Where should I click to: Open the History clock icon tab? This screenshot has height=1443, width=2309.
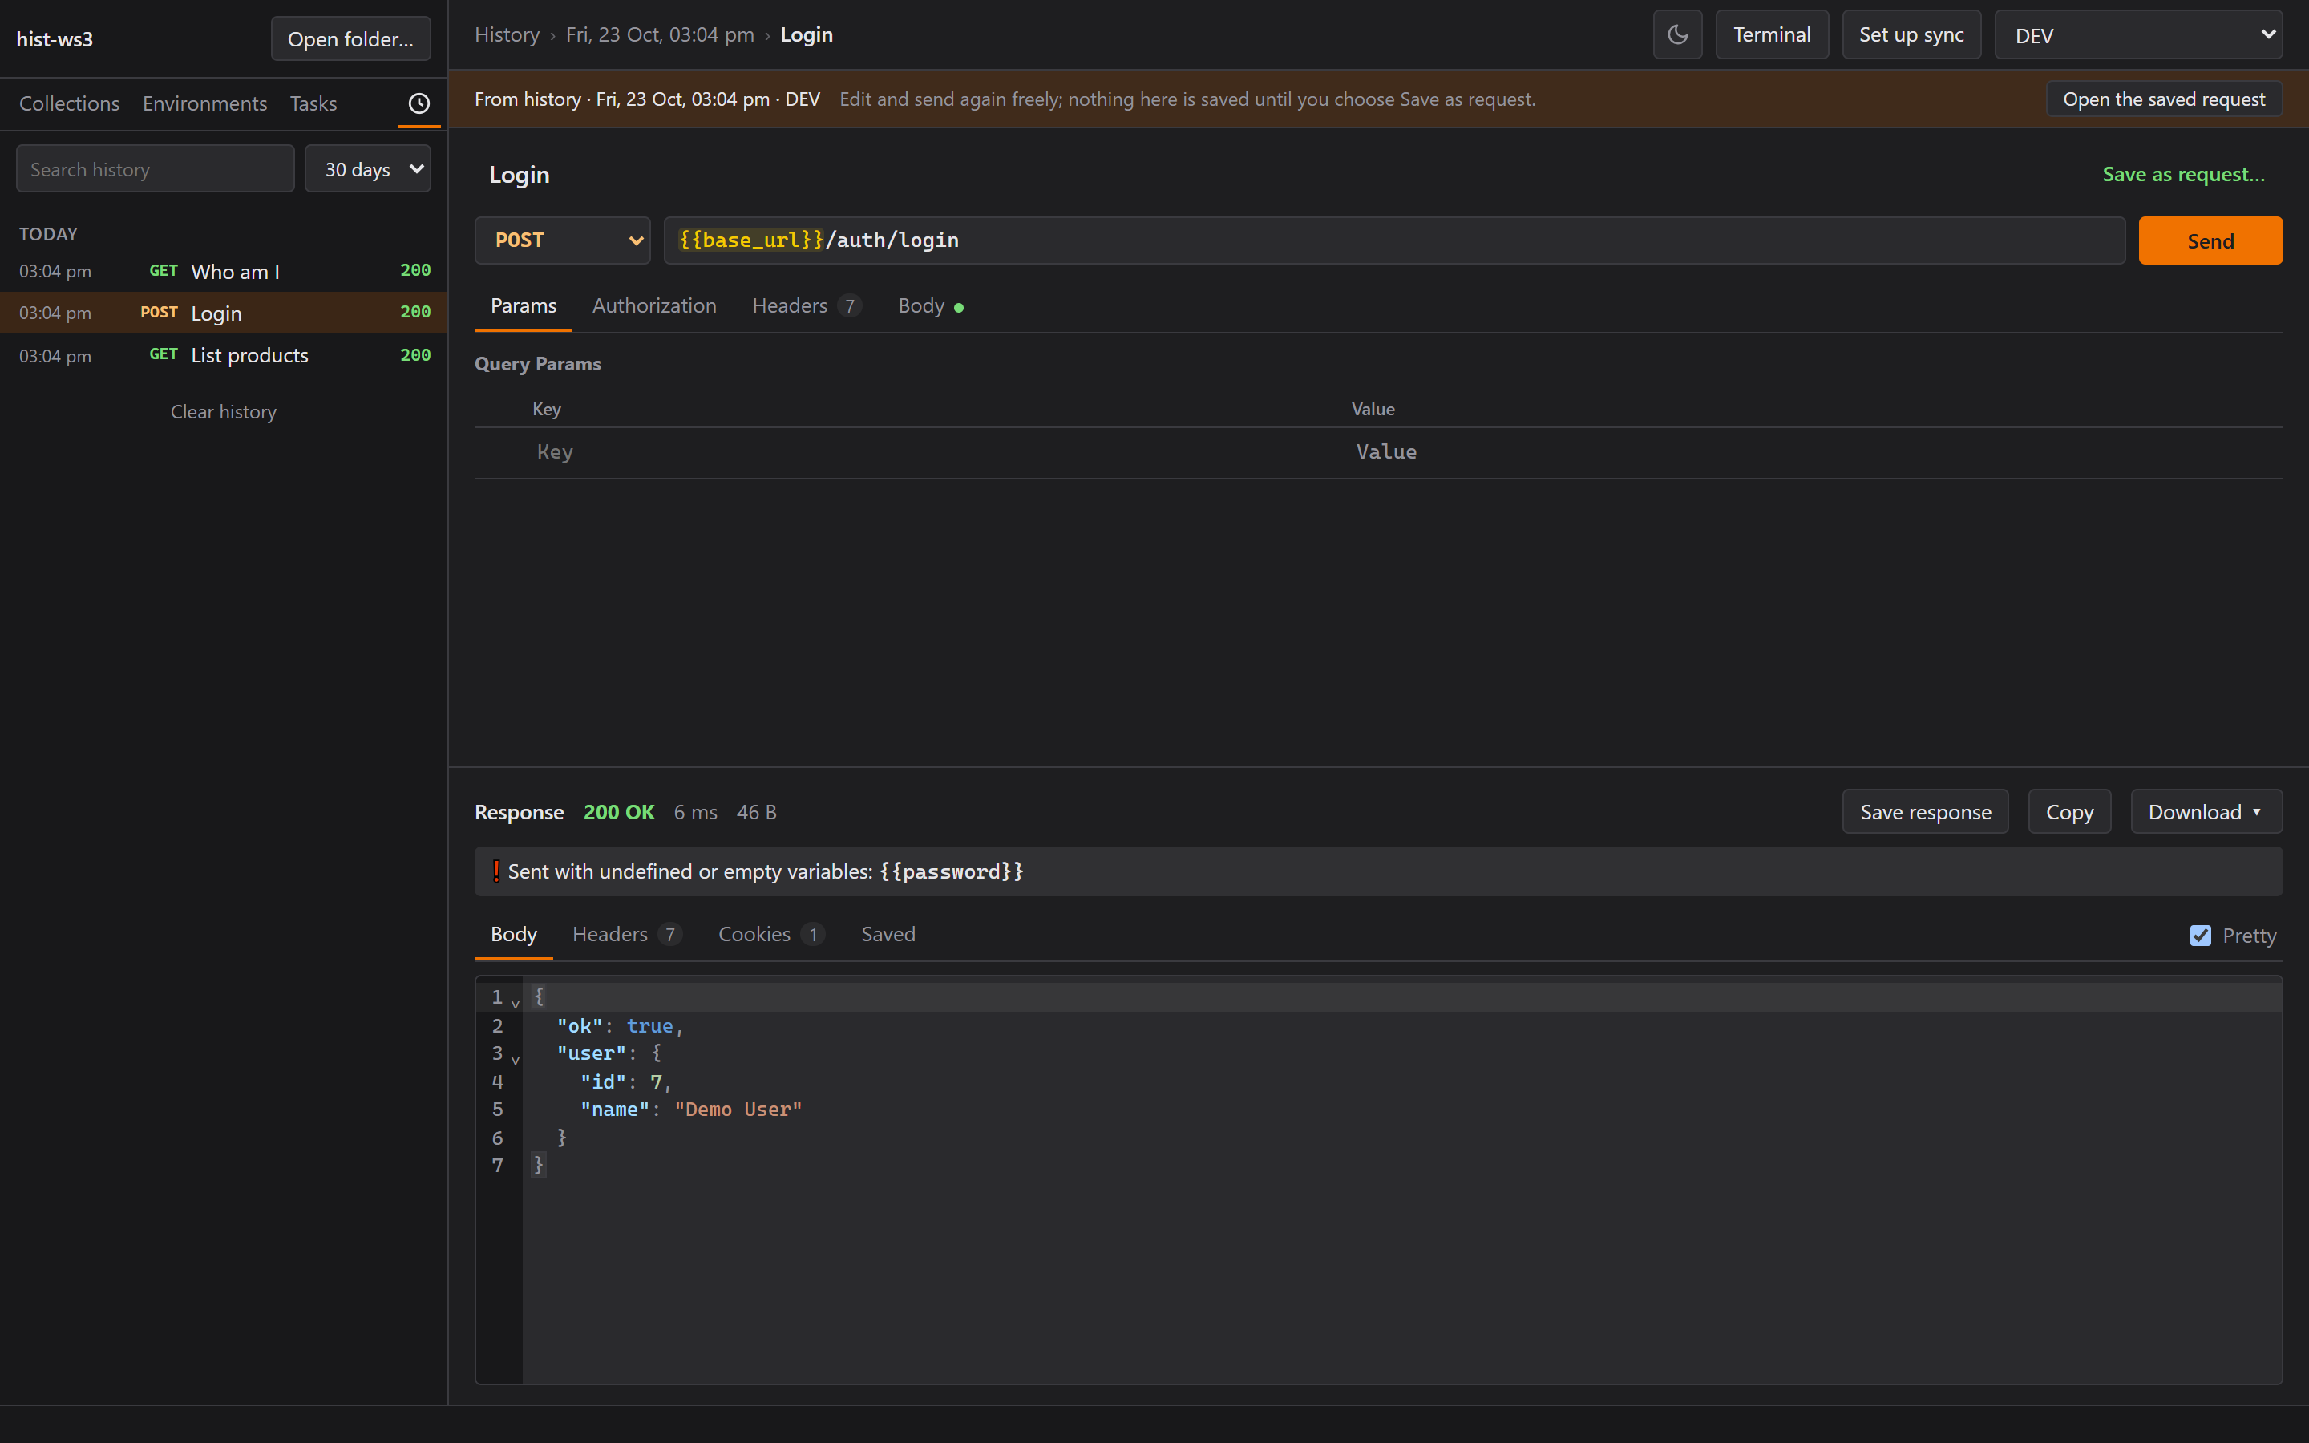coord(419,103)
